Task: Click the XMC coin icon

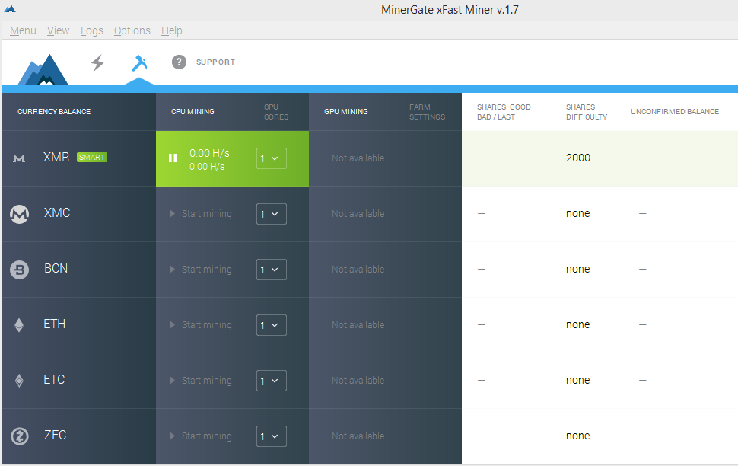Action: 19,214
